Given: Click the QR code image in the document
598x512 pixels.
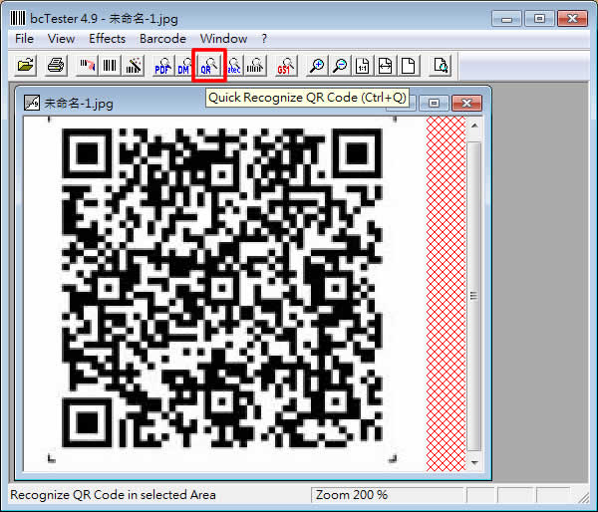Looking at the screenshot, I should point(222,288).
